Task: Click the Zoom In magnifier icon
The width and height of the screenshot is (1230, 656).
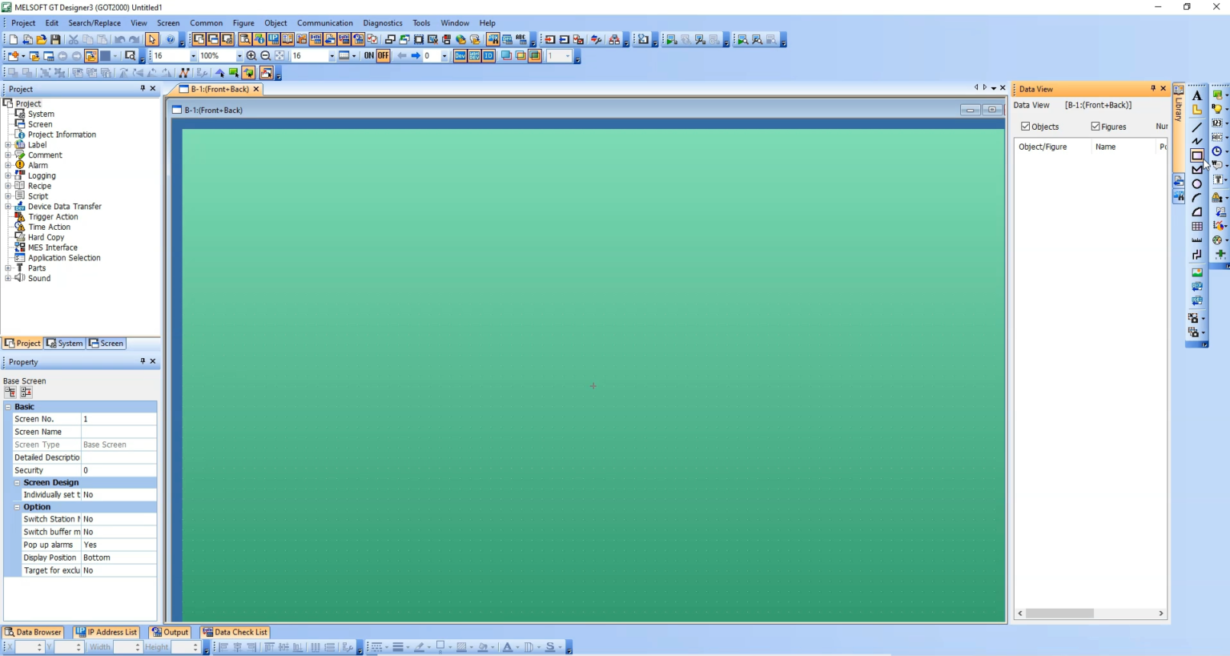Action: point(252,55)
